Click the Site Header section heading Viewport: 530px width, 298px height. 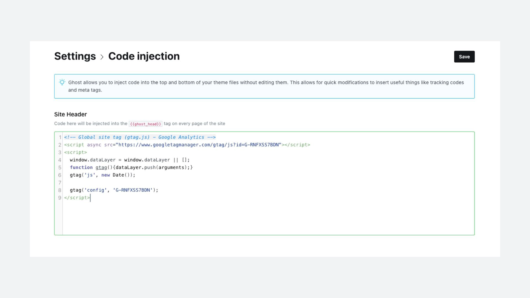(x=70, y=115)
